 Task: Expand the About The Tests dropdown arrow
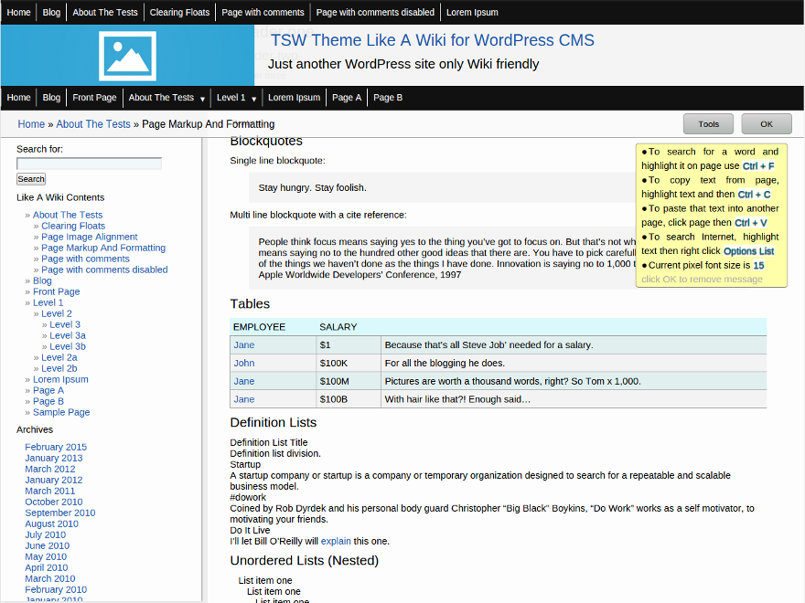pyautogui.click(x=202, y=99)
